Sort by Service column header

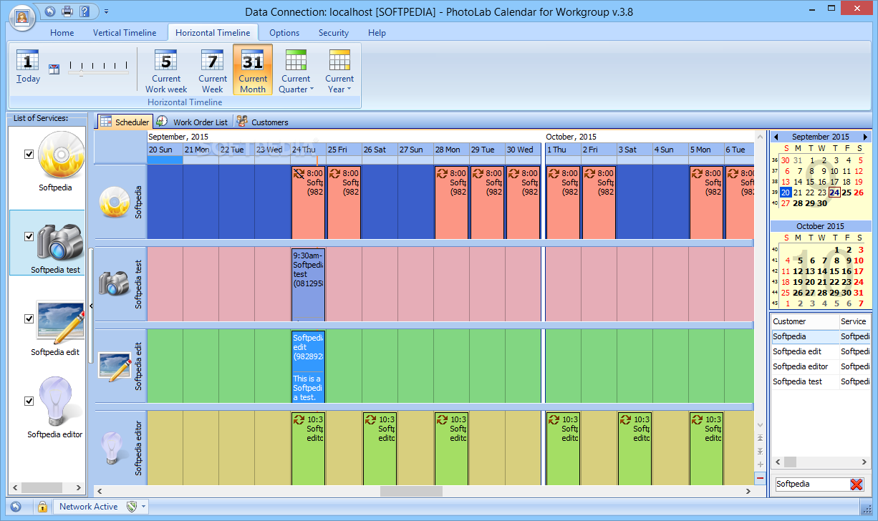[x=855, y=321]
